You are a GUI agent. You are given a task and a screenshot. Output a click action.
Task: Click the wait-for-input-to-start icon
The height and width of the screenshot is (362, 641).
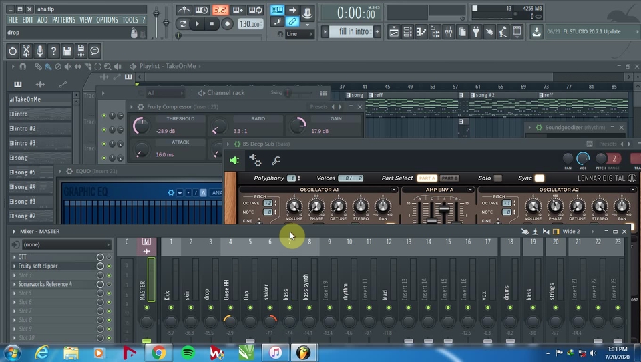click(202, 10)
